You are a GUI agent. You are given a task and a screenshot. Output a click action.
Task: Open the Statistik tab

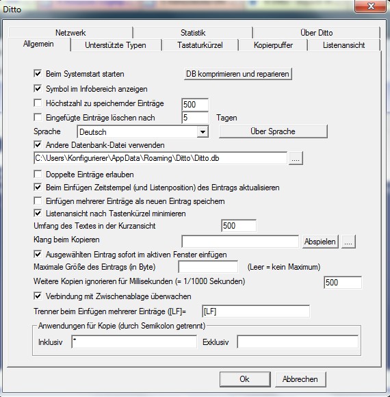click(193, 33)
